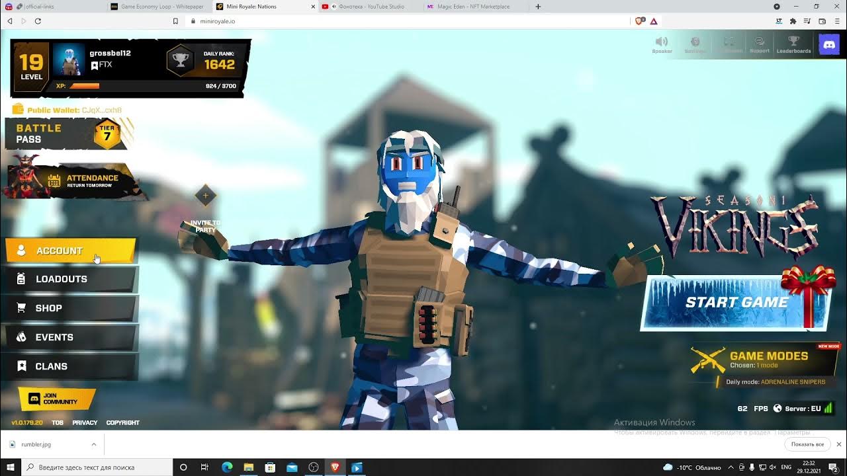Open the Copyright link
Viewport: 847px width, 476px height.
pyautogui.click(x=123, y=422)
